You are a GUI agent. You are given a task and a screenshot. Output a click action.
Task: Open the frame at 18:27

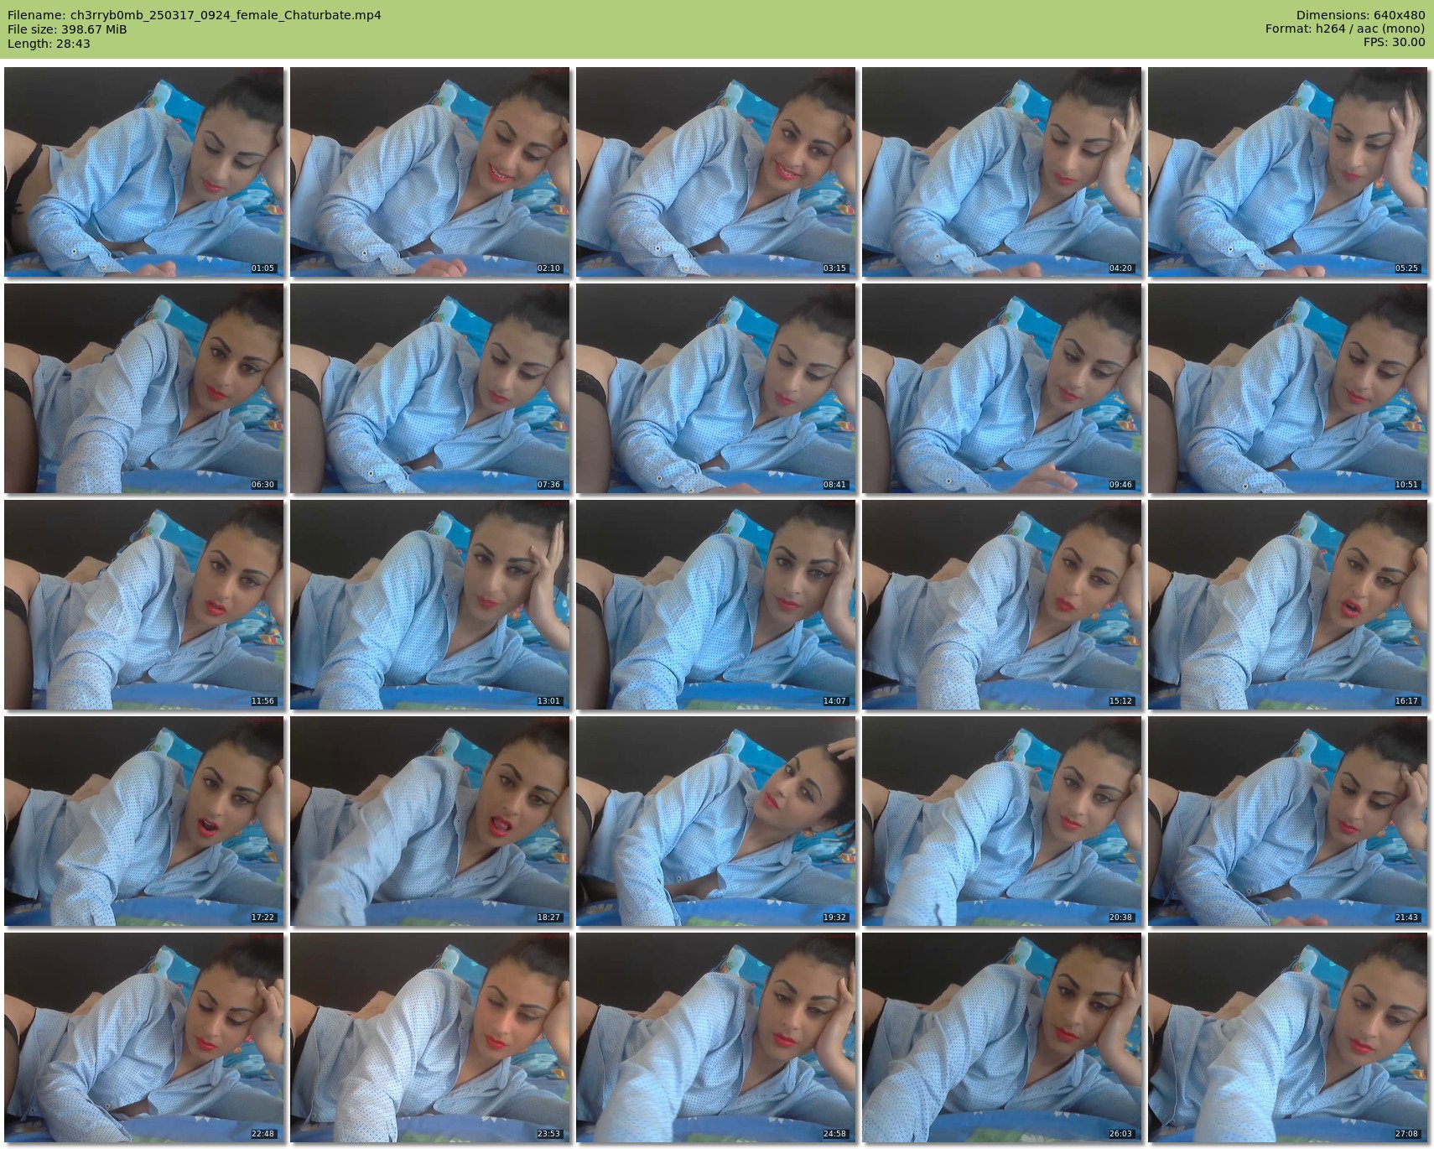click(430, 821)
